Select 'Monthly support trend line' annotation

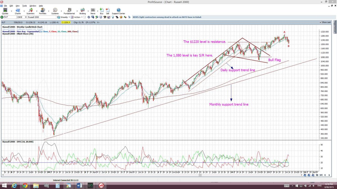tap(229, 104)
